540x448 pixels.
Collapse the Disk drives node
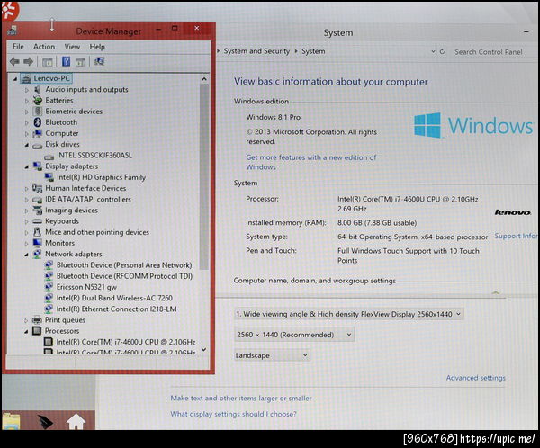point(26,145)
